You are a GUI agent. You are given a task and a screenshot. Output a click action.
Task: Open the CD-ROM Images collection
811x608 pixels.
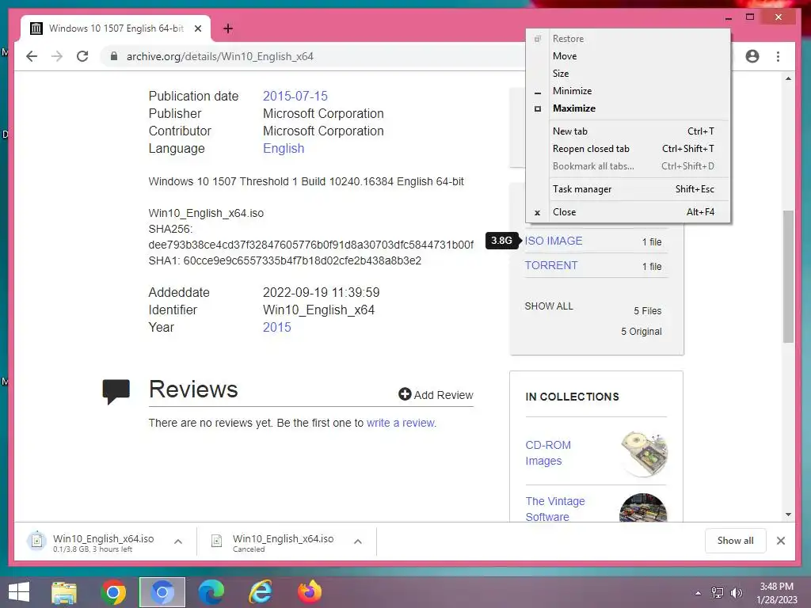click(x=548, y=453)
